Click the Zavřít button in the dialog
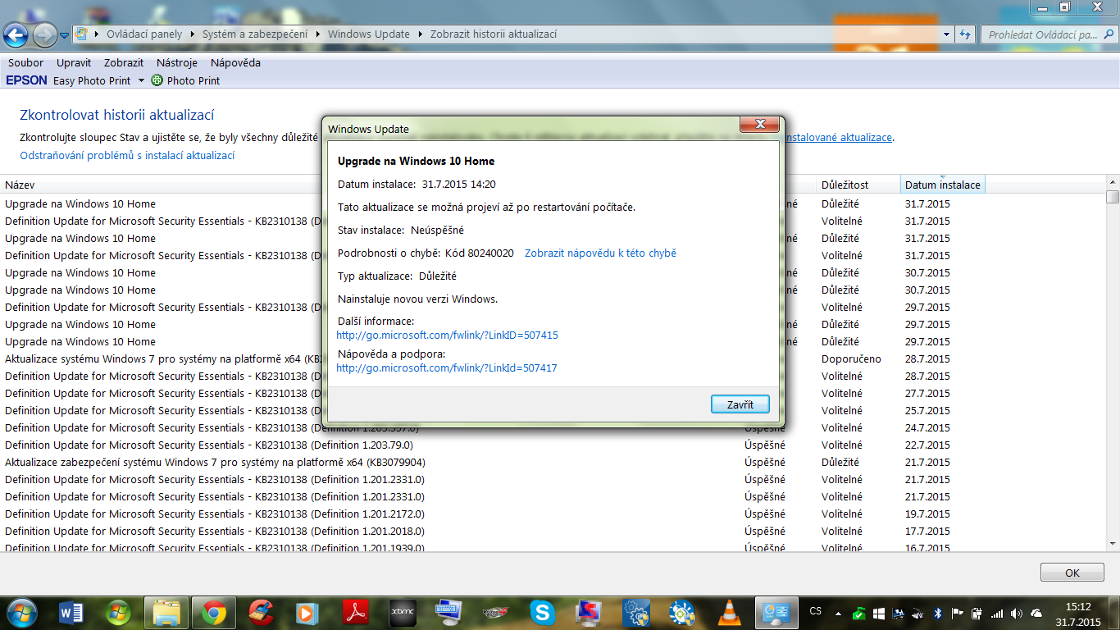 click(740, 404)
